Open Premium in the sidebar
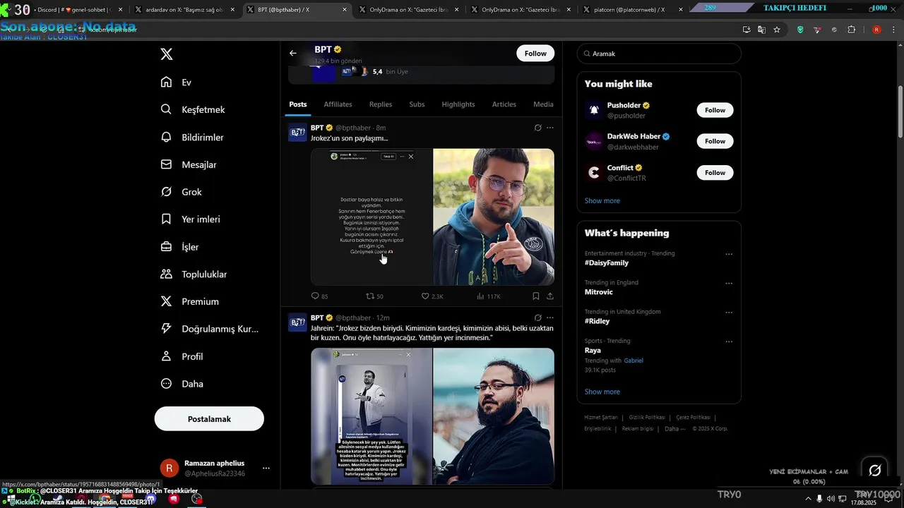904x508 pixels. (190, 301)
